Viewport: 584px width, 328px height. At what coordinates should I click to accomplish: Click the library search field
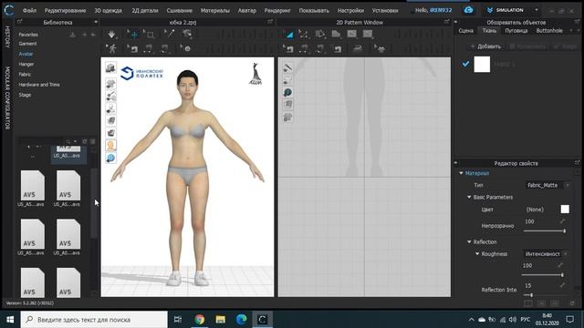42,141
